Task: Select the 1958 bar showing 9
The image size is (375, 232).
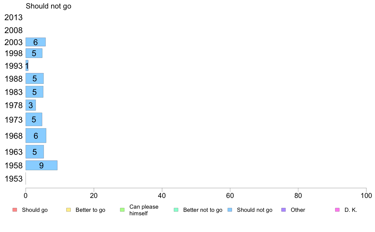Action: (41, 165)
